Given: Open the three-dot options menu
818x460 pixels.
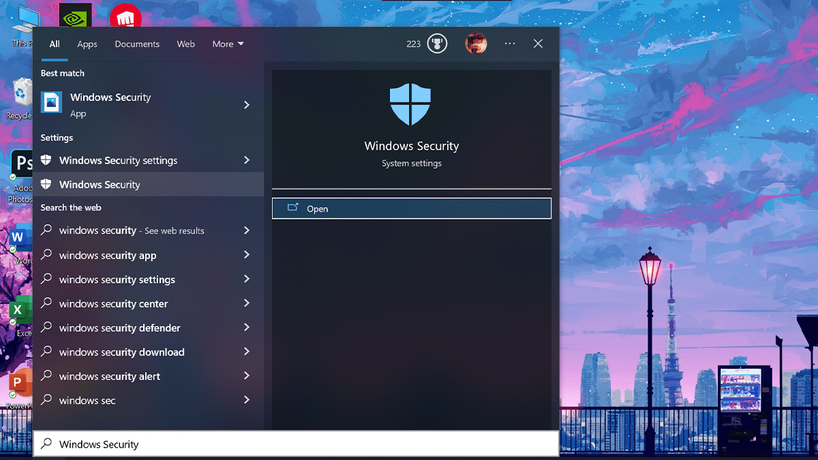Looking at the screenshot, I should click(x=510, y=44).
